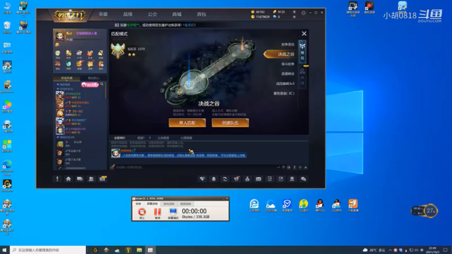The image size is (452, 254).
Task: Click the QQ penguin icon in bottom bar
Action: coord(214,179)
